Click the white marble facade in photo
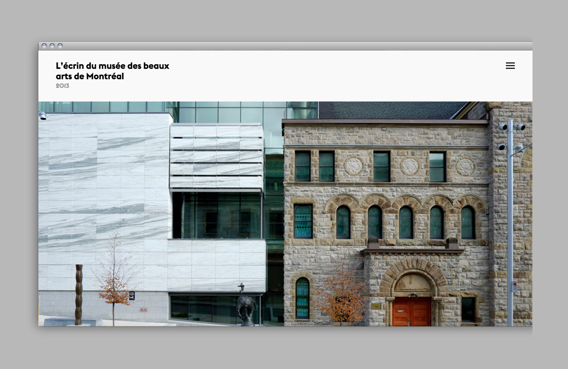568x369 pixels. coord(104,189)
